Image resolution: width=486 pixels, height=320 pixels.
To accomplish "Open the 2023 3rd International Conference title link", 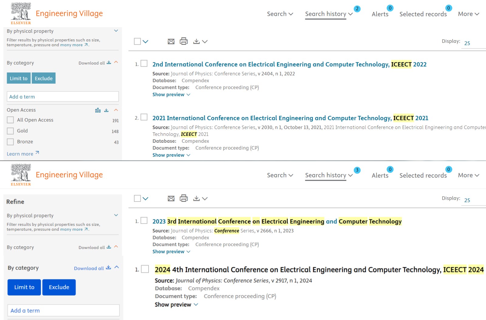I will 277,221.
